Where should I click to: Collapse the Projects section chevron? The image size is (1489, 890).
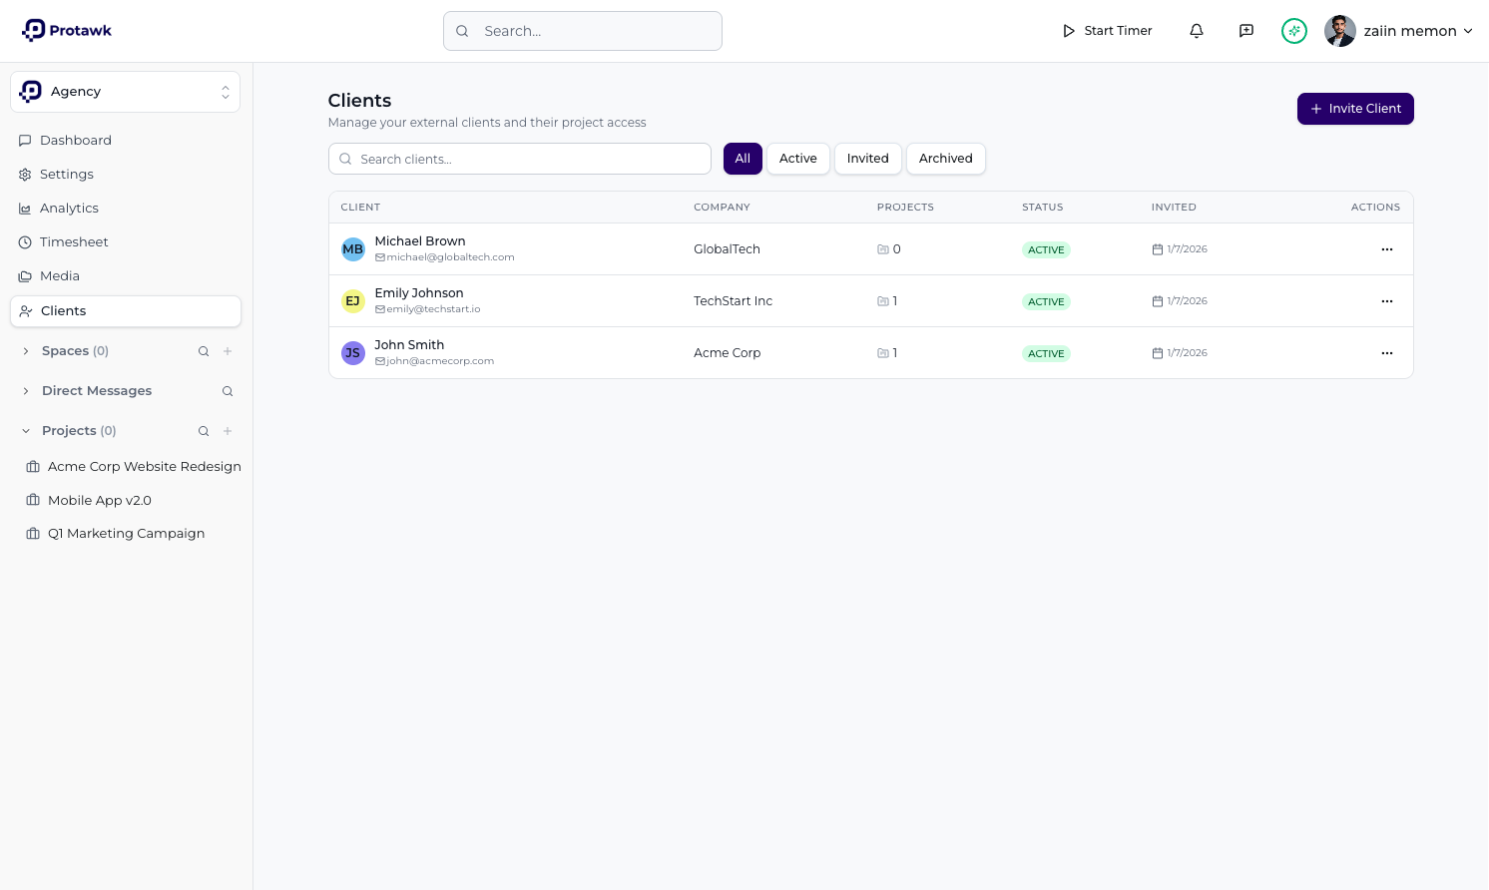[25, 430]
